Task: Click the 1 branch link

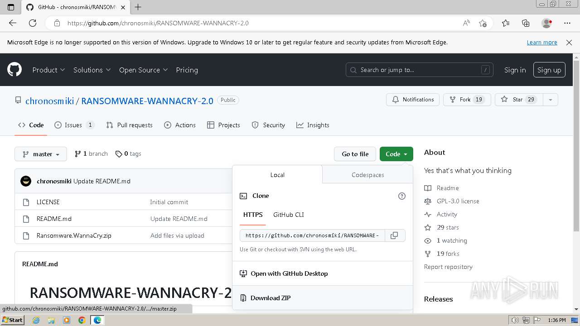Action: point(91,154)
